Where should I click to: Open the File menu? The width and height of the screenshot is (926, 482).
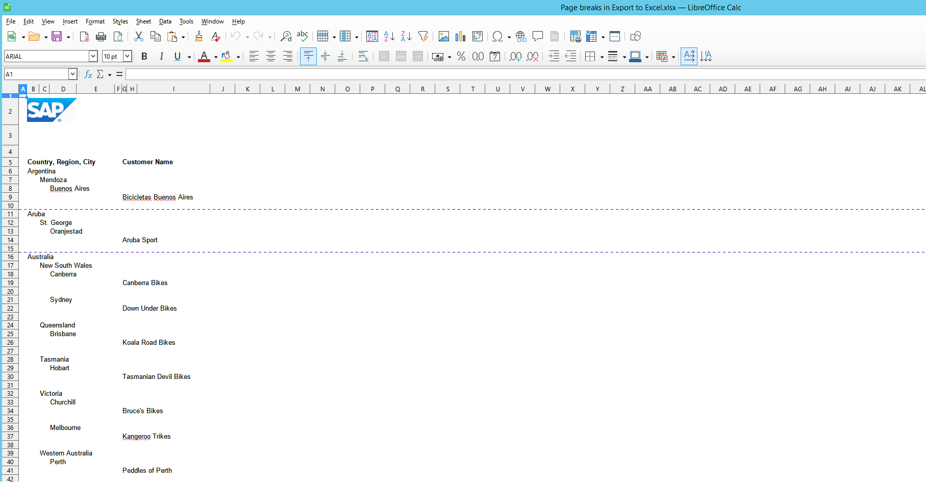(11, 21)
